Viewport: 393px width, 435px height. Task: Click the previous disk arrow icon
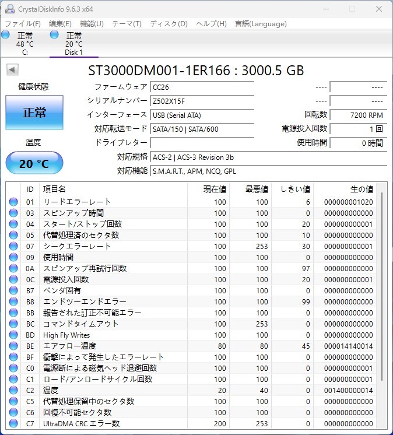point(12,69)
